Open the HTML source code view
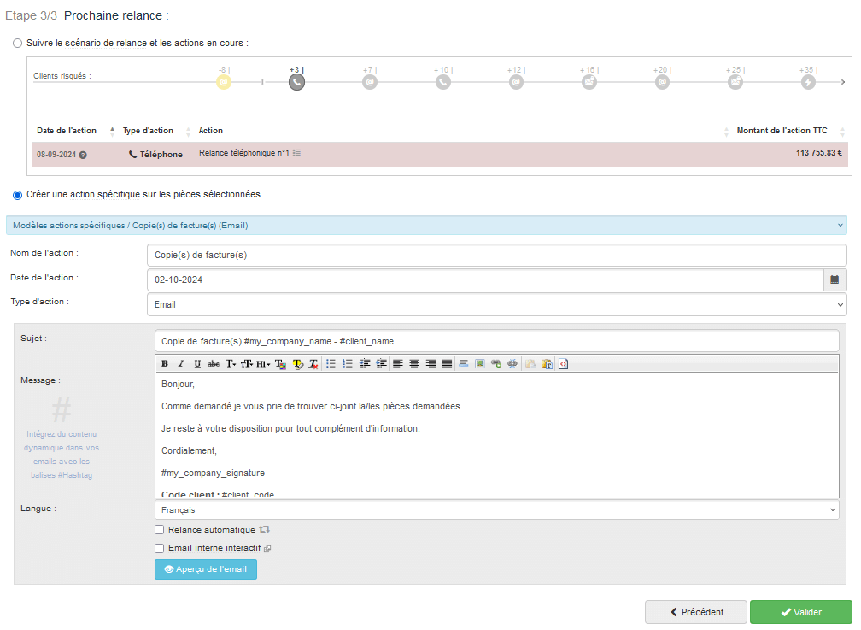 point(564,364)
